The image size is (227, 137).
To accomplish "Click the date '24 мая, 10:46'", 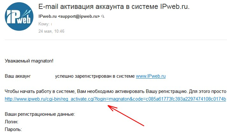I will tap(51, 31).
